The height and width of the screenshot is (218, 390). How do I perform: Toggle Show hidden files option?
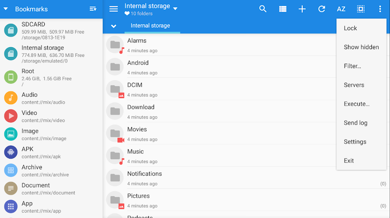(361, 47)
